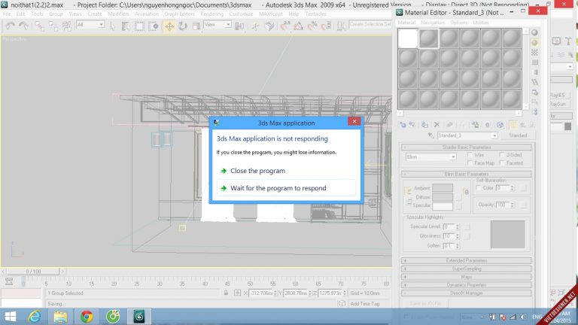The image size is (578, 325).
Task: Pick material from object eyedropper icon
Action: click(430, 135)
